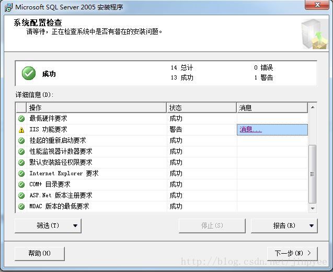This screenshot has width=333, height=272.
Task: Select the 最低硬件要求 row text
Action: coord(49,118)
